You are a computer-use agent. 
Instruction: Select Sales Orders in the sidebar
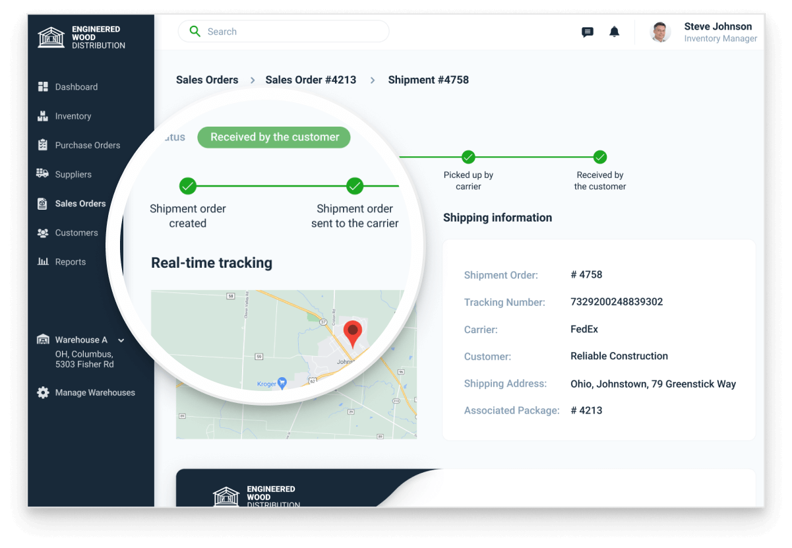click(x=80, y=204)
